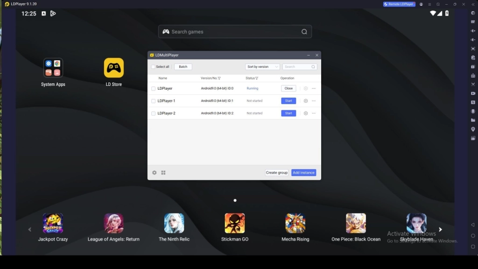Check the LDPlayer-2 row checkbox

point(154,113)
